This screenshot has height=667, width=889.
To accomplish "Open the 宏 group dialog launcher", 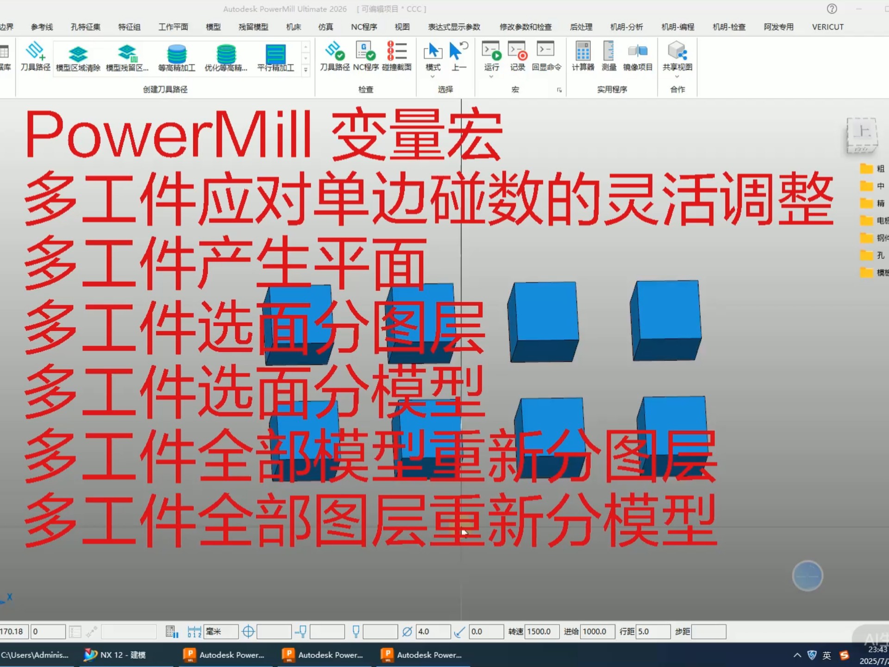I will pyautogui.click(x=559, y=90).
